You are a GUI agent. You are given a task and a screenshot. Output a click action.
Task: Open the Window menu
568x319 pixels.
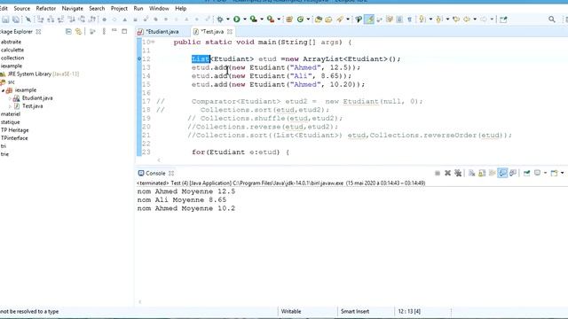point(159,8)
